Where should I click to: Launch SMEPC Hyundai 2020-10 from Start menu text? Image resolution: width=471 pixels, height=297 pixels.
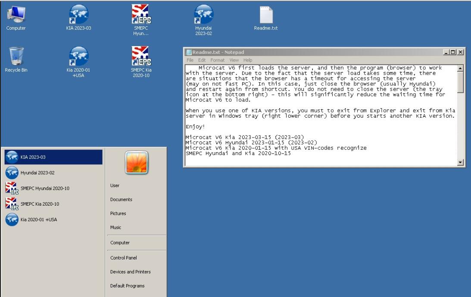tap(45, 188)
